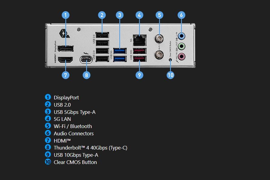The image size is (270, 180).
Task: Select callout bubble 9 below red USB ports
Action: (x=139, y=75)
